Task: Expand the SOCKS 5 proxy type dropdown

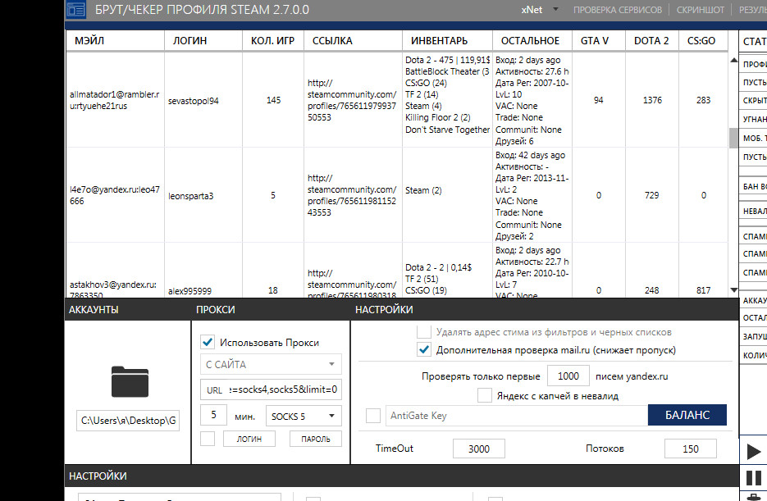Action: [304, 416]
